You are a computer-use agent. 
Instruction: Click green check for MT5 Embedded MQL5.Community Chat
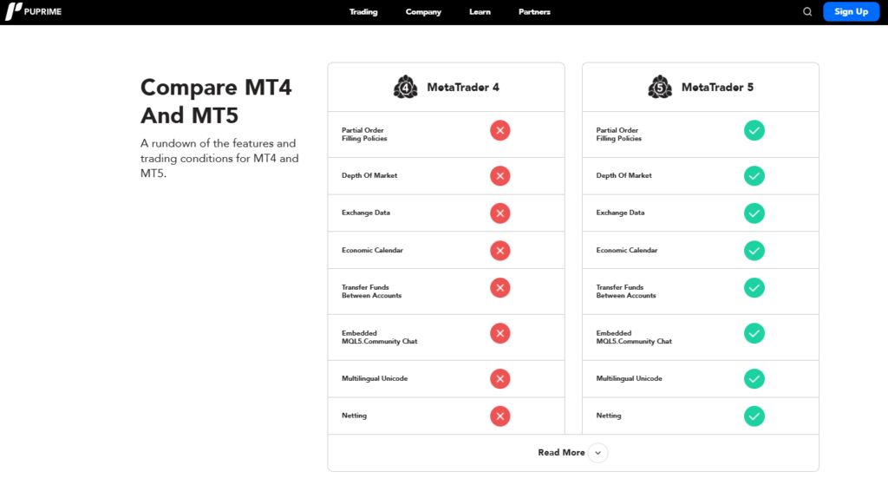(754, 334)
